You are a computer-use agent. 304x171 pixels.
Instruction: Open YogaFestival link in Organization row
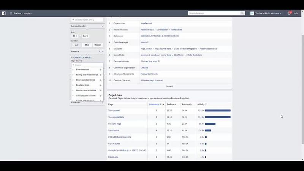coord(146,24)
